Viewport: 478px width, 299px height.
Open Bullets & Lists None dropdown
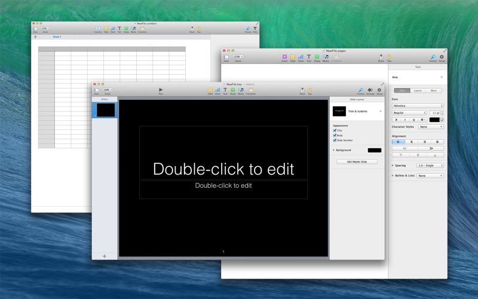tap(430, 176)
